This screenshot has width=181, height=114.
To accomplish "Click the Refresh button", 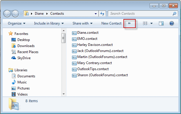I will pos(102,14).
